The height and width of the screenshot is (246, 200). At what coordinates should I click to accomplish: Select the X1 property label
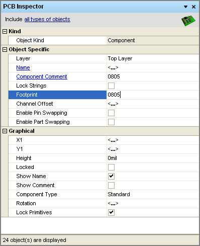(57, 140)
